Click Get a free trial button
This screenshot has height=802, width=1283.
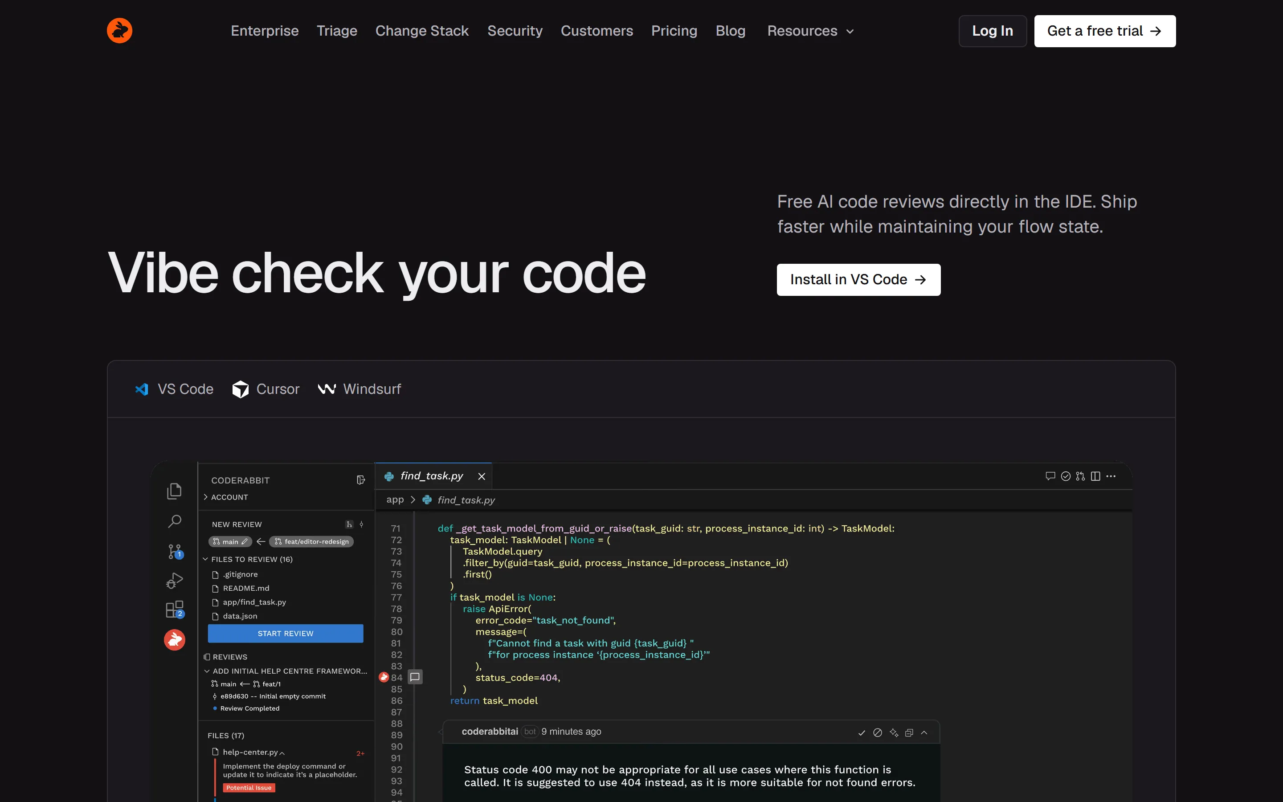[1105, 31]
